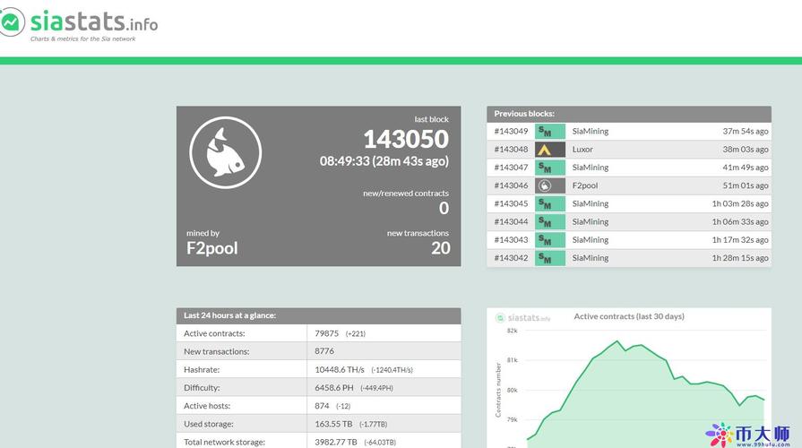The width and height of the screenshot is (802, 448).
Task: Click the 'Difficulty:' row label
Action: click(x=202, y=388)
